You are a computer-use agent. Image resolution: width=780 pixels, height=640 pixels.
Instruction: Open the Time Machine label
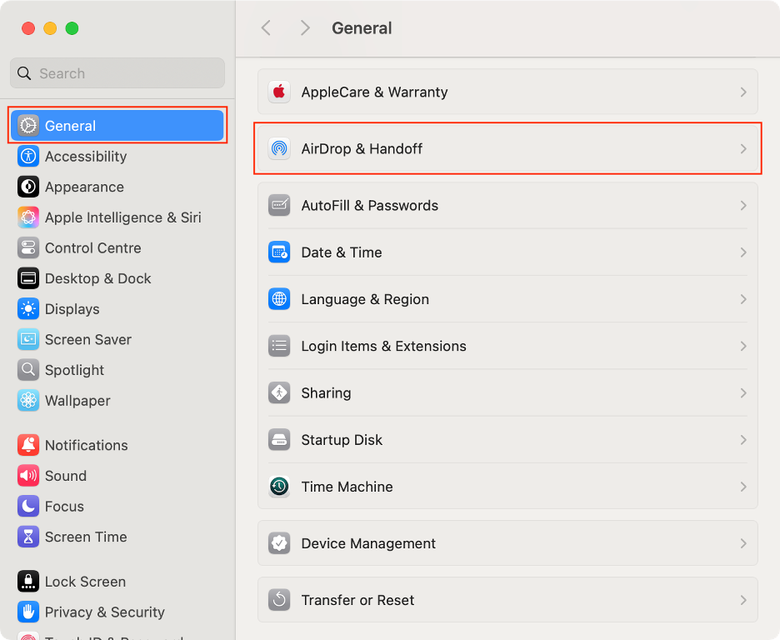tap(347, 487)
